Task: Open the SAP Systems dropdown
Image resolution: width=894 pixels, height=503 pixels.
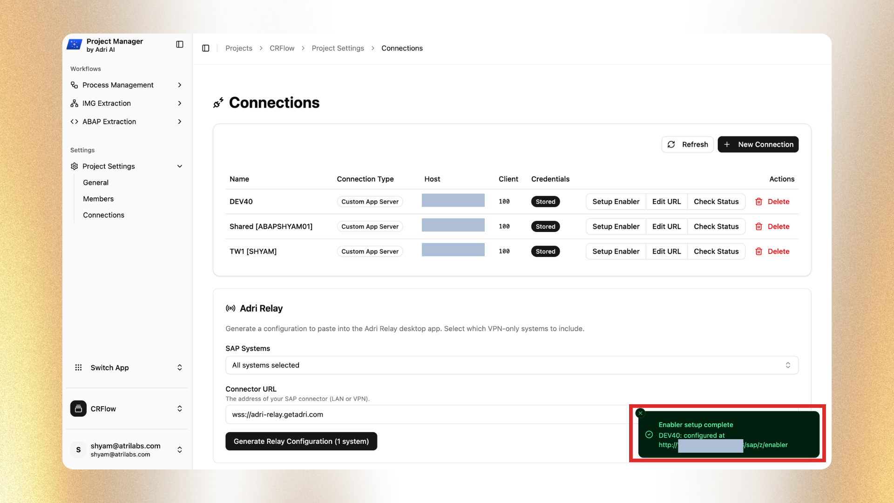Action: (511, 365)
